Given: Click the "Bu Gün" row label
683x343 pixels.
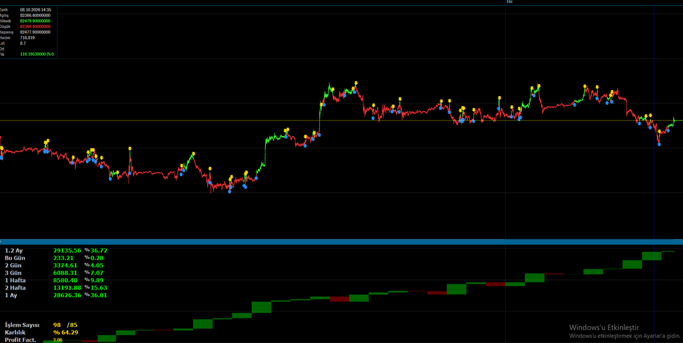Looking at the screenshot, I should [15, 258].
